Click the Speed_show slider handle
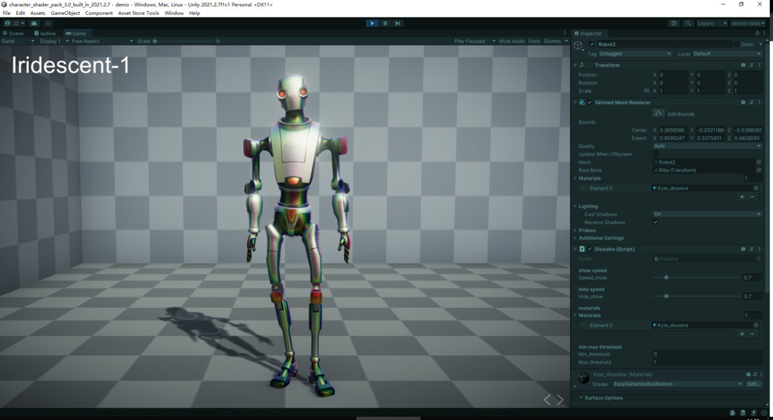The width and height of the screenshot is (773, 420). click(x=666, y=278)
